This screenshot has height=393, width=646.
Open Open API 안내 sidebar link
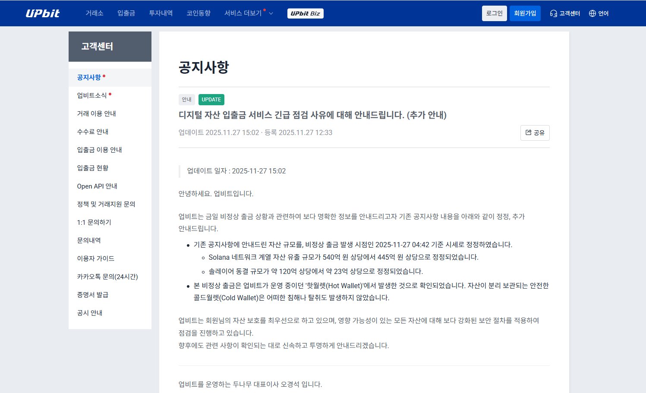(x=97, y=186)
